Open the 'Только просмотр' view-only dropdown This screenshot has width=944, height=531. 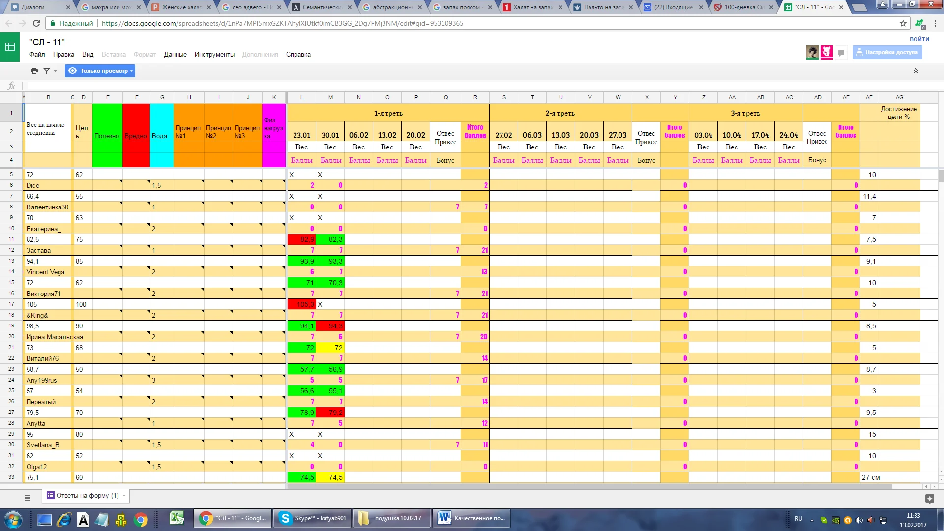100,71
